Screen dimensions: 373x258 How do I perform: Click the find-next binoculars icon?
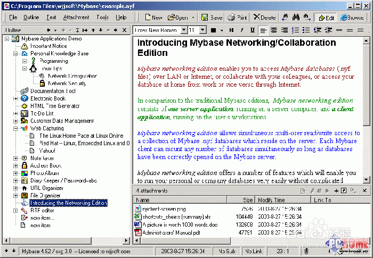(307, 17)
